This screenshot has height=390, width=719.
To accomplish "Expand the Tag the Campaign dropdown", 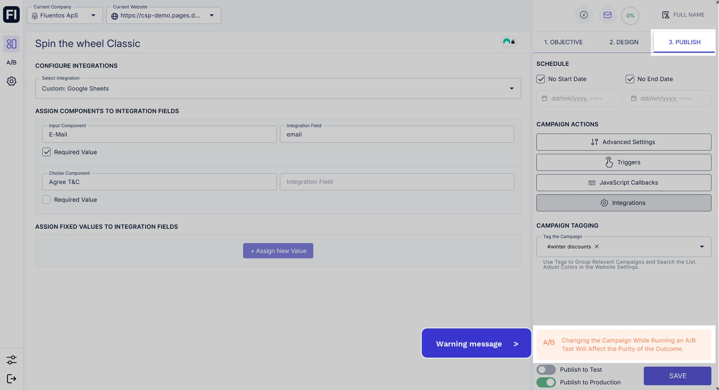I will (x=702, y=247).
